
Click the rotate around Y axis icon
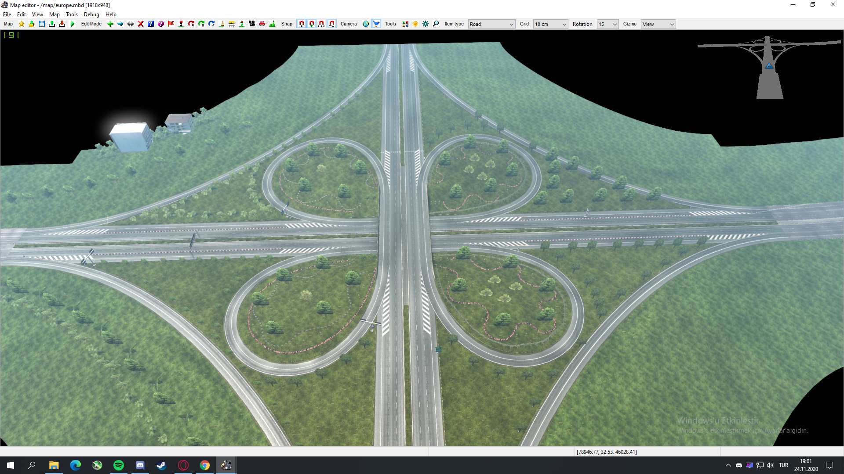tap(201, 24)
